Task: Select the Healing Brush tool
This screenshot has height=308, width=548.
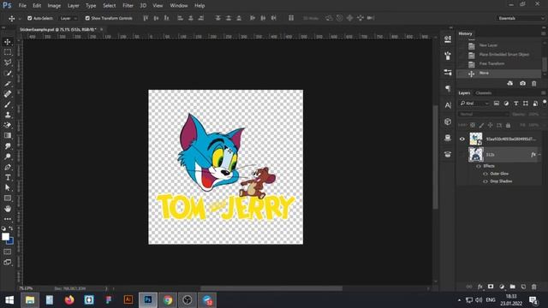Action: (8, 94)
